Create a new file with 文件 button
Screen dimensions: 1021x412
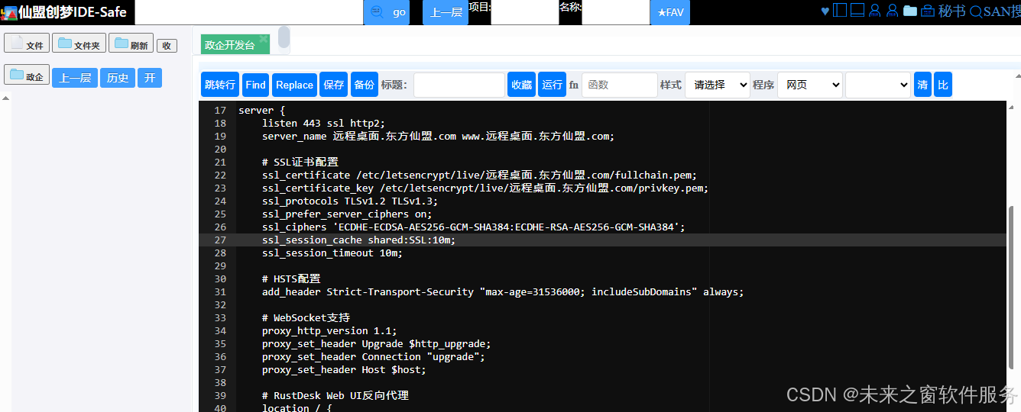27,43
